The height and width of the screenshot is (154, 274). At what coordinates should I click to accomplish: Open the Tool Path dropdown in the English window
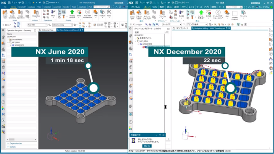37,25
